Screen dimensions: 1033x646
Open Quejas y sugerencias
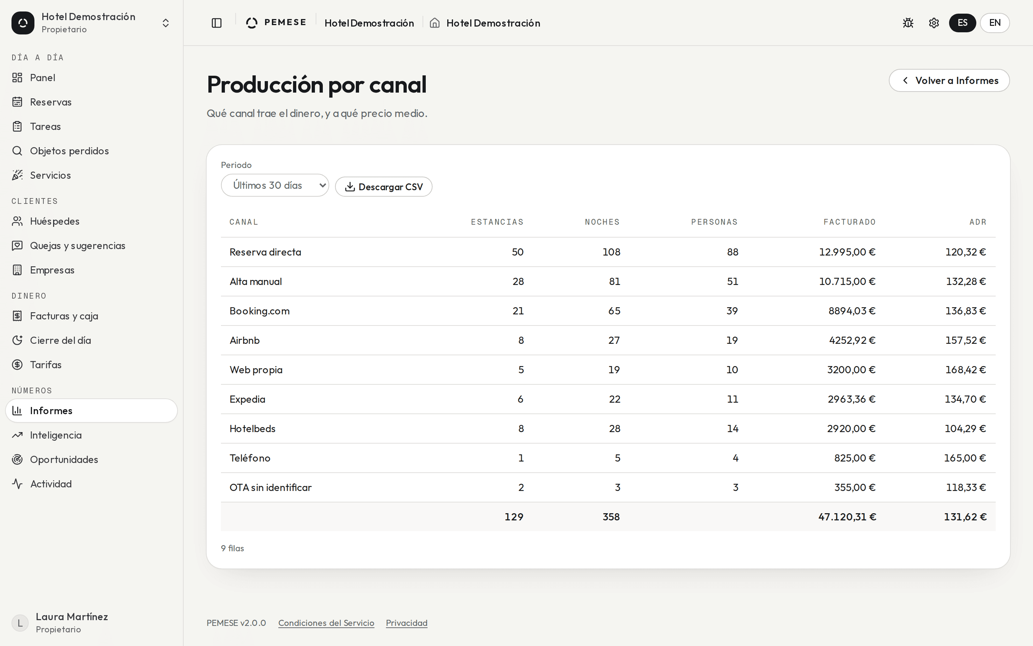(x=91, y=246)
